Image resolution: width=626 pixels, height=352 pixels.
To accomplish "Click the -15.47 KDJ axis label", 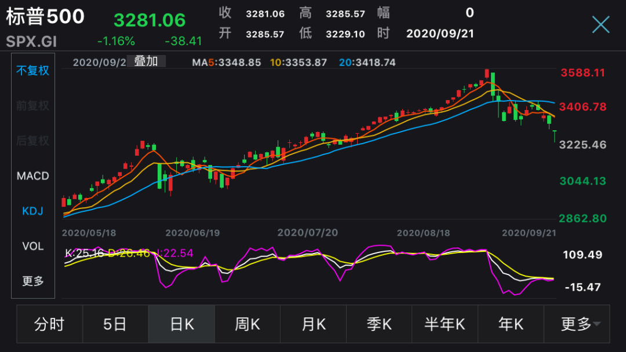I will pyautogui.click(x=583, y=287).
